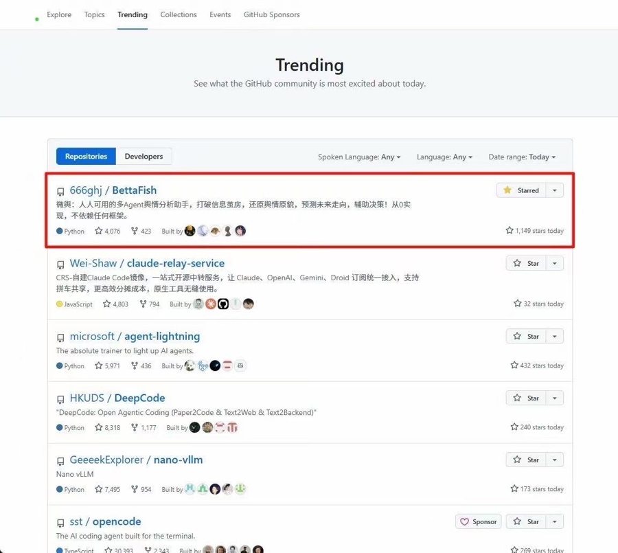Unstar the BettaFish repository

[x=520, y=190]
